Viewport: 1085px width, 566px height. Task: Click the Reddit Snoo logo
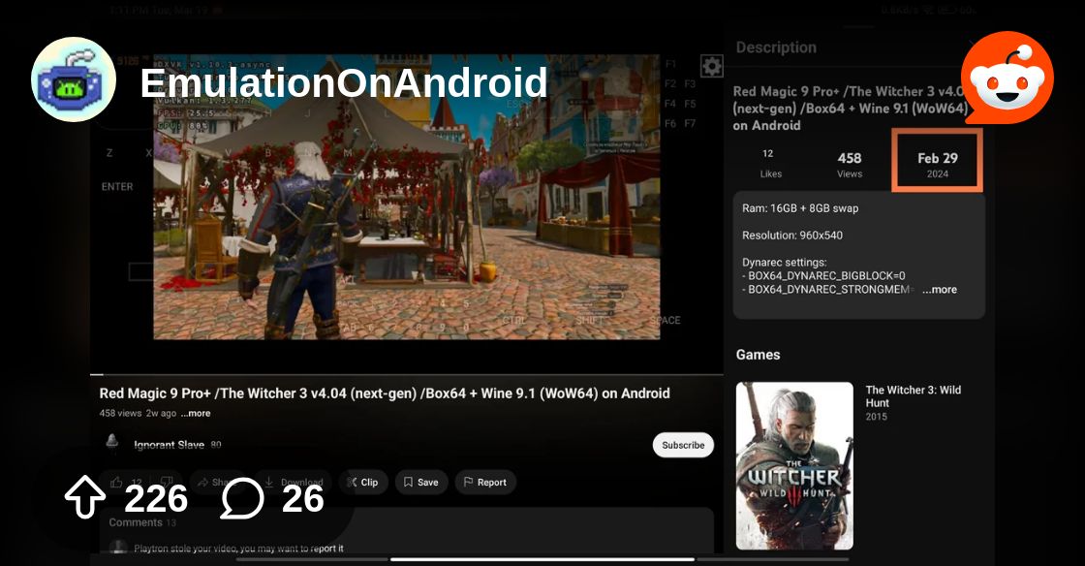(x=1007, y=79)
